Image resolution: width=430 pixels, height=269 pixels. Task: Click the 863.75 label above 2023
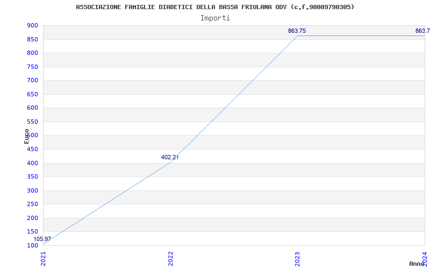(x=297, y=31)
